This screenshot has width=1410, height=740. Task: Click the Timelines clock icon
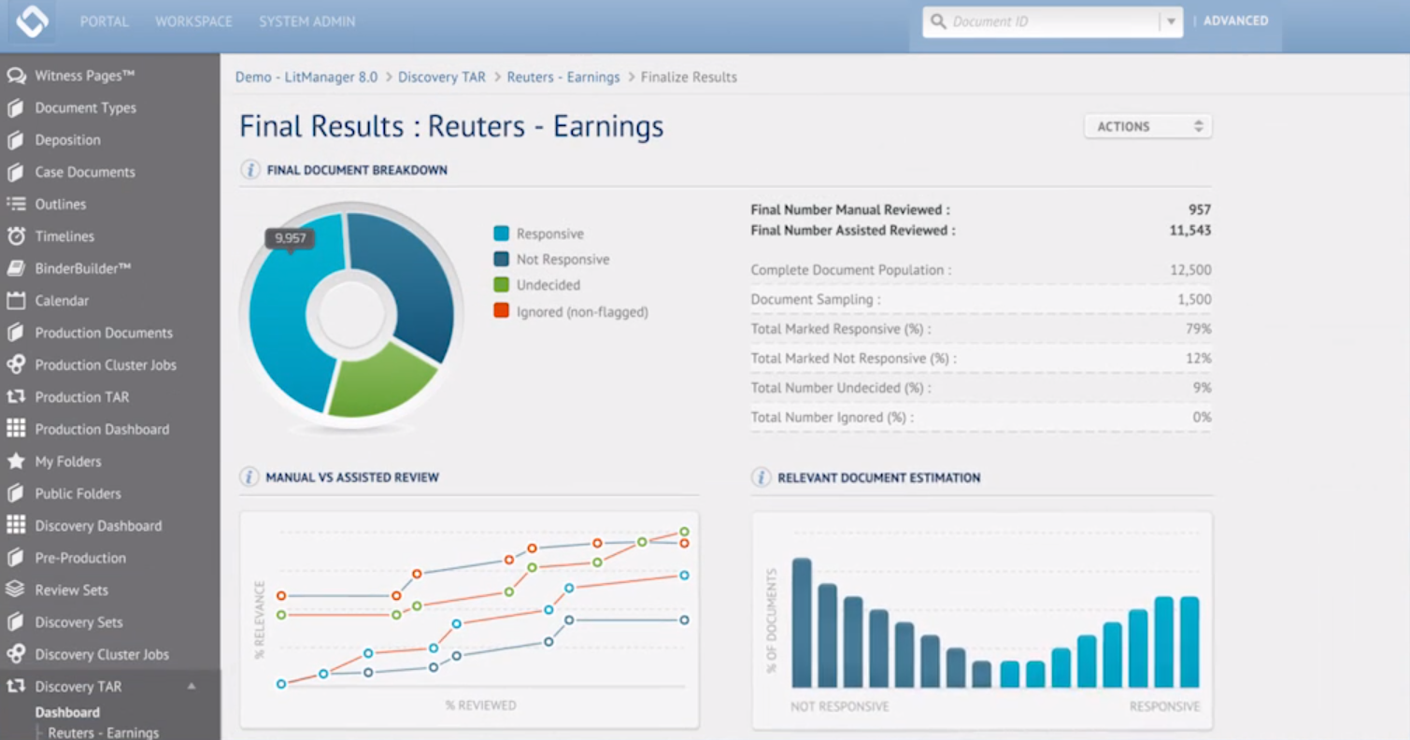(x=16, y=236)
